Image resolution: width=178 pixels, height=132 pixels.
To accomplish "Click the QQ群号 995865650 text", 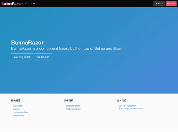I will pyautogui.click(x=127, y=106).
